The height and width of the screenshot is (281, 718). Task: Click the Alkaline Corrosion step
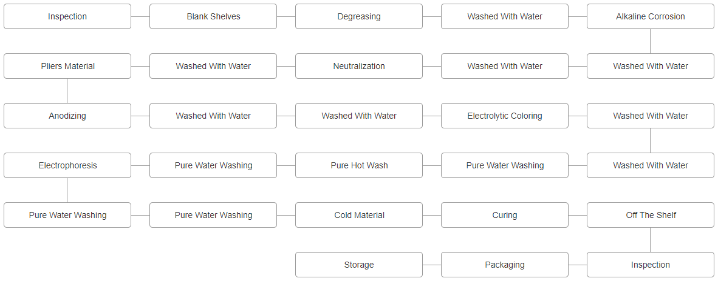(651, 16)
